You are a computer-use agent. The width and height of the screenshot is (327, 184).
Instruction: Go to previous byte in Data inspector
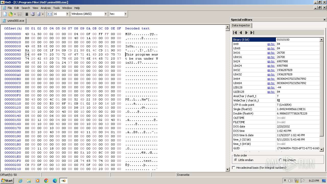click(x=241, y=32)
